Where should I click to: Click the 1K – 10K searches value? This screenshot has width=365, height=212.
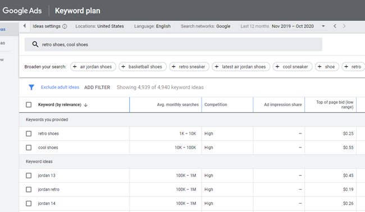point(188,133)
